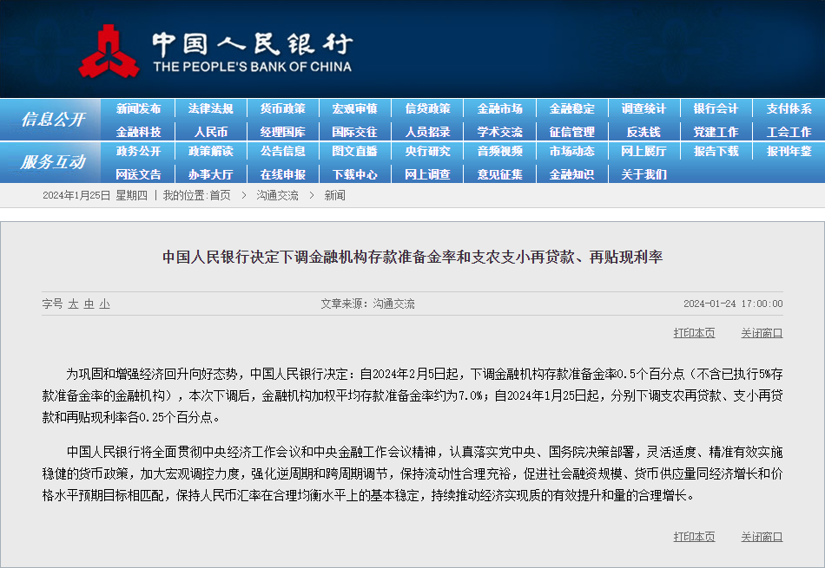
Task: Click the People's Bank of China logo
Action: (109, 50)
